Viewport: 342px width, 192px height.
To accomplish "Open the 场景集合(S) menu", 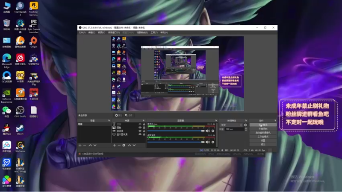I will pyautogui.click(x=142, y=32).
